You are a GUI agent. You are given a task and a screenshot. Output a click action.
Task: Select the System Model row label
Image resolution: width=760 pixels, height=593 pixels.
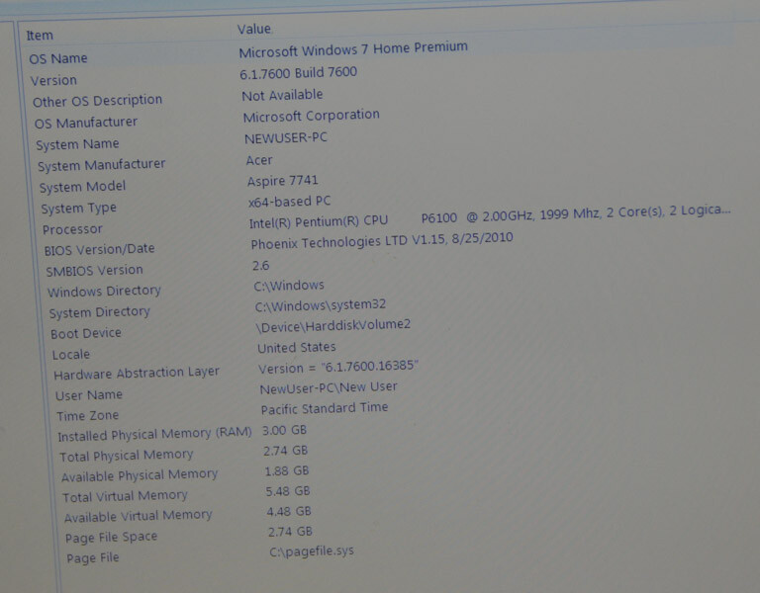tap(82, 187)
